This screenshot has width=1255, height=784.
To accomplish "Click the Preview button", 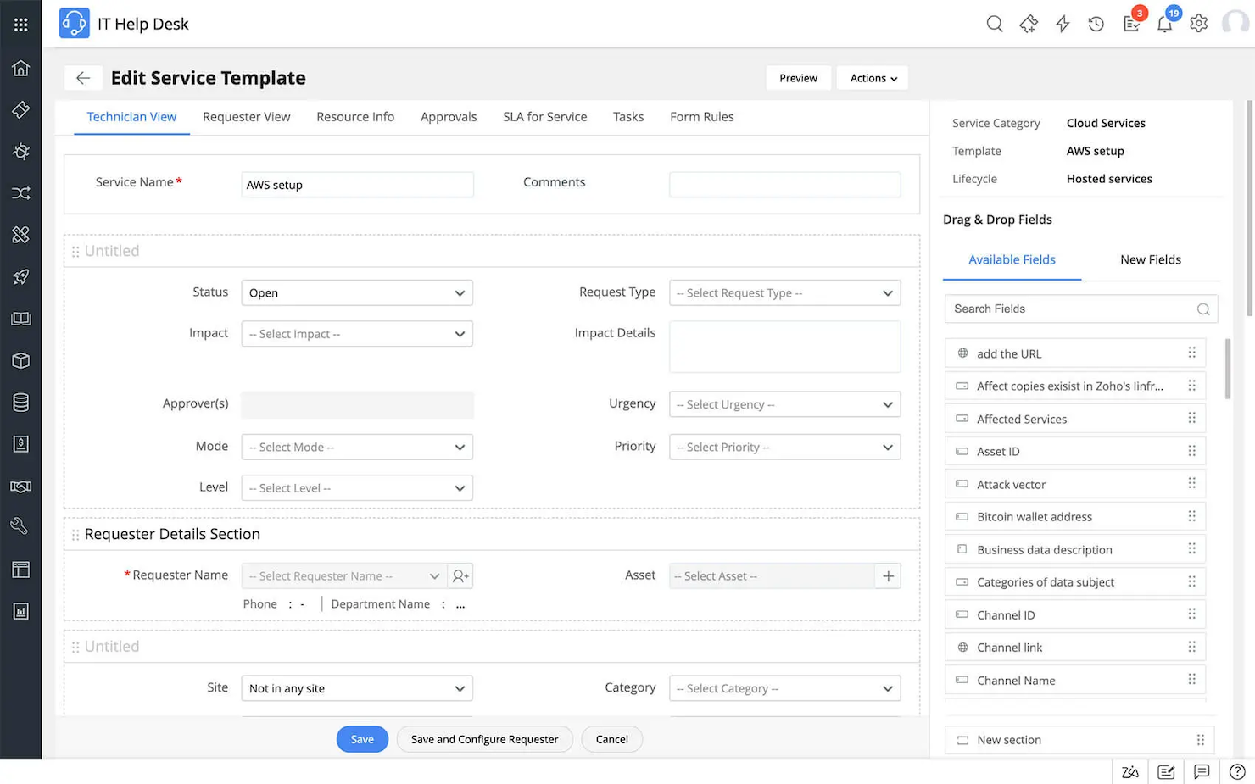I will 798,77.
